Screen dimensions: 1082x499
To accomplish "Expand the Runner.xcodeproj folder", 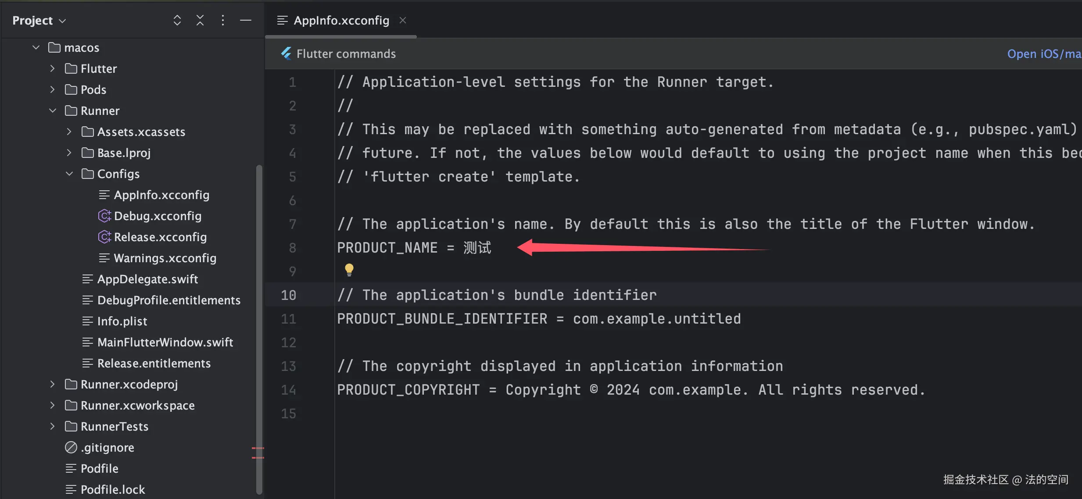I will 53,384.
